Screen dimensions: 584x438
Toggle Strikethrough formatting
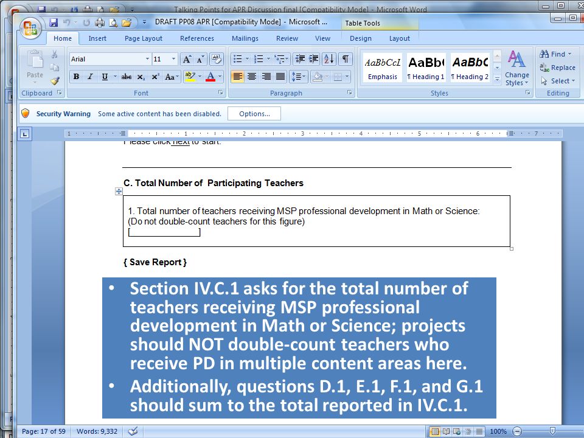[x=127, y=77]
